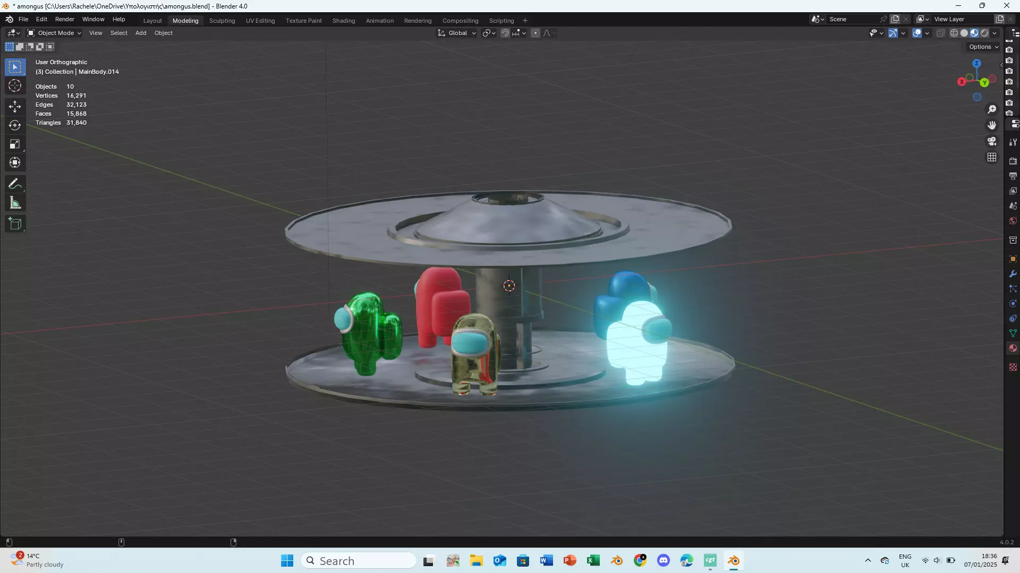Open the World properties tab

(x=1013, y=221)
